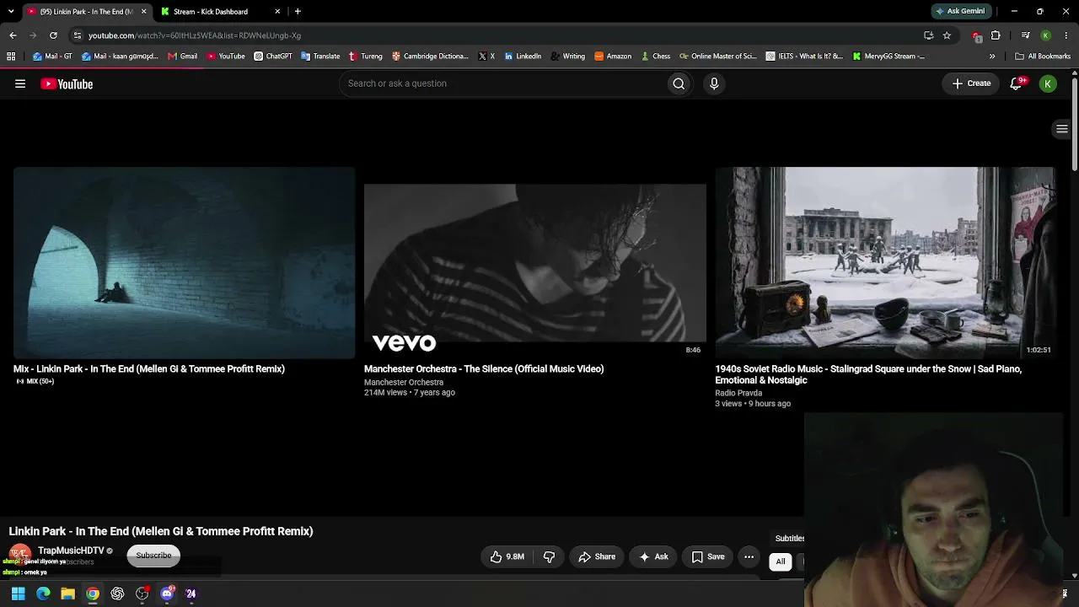The image size is (1079, 607).
Task: Click the browser address bar URL
Action: pos(195,35)
